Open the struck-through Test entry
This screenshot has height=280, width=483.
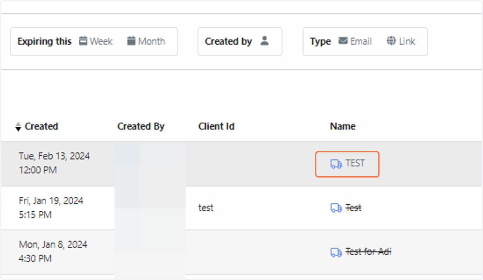353,208
